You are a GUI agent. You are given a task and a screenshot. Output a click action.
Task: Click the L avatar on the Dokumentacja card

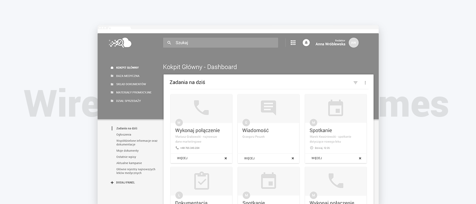click(179, 195)
